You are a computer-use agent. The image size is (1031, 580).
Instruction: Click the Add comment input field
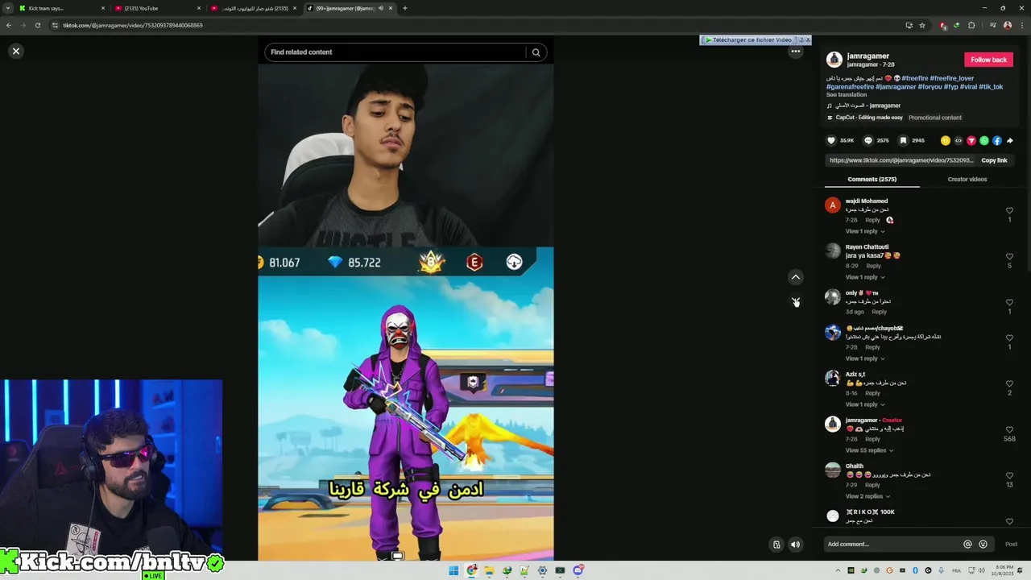pos(892,545)
